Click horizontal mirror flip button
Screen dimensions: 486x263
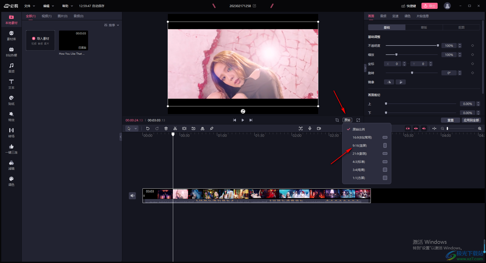(x=389, y=82)
